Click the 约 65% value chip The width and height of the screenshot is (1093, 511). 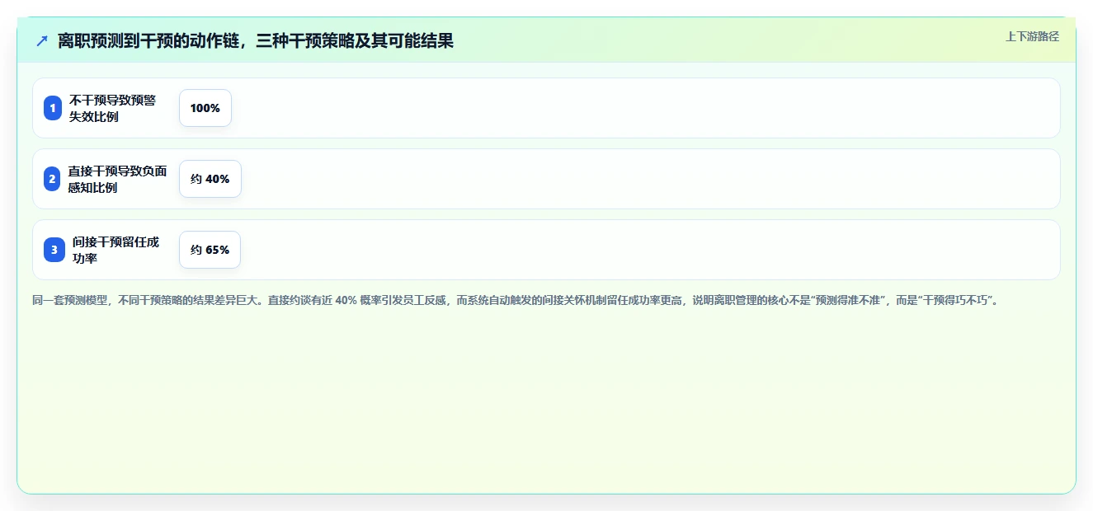pos(210,250)
